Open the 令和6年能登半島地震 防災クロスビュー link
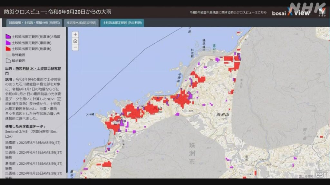 point(228,13)
